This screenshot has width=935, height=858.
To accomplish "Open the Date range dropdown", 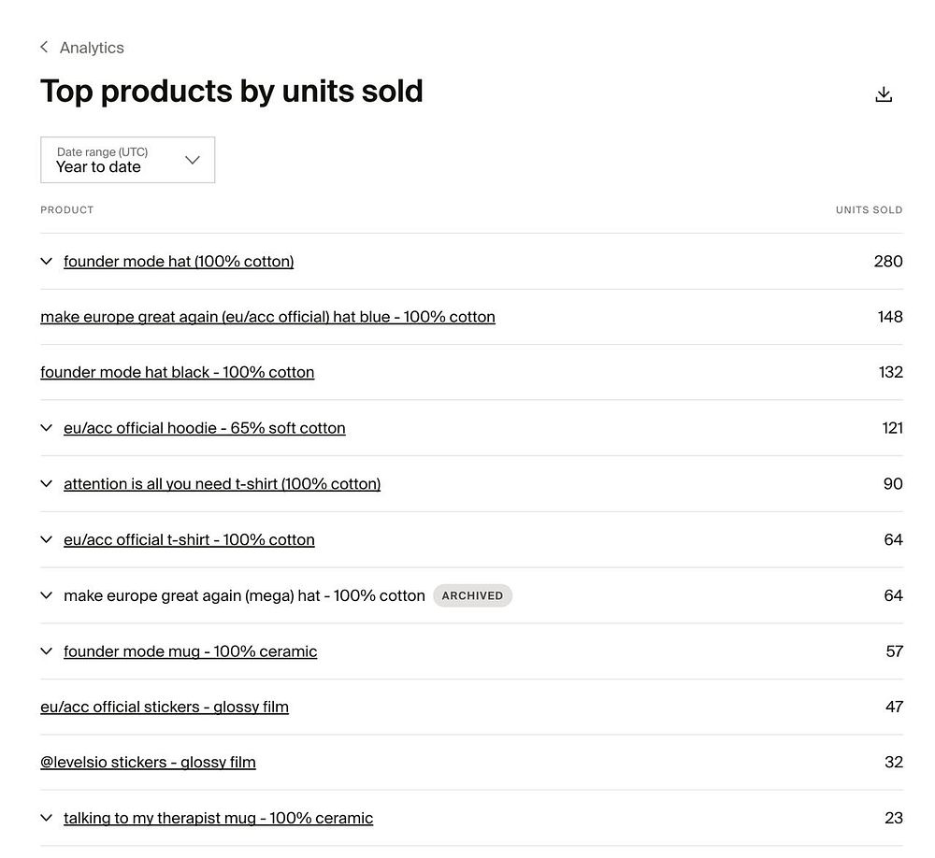I will click(127, 160).
